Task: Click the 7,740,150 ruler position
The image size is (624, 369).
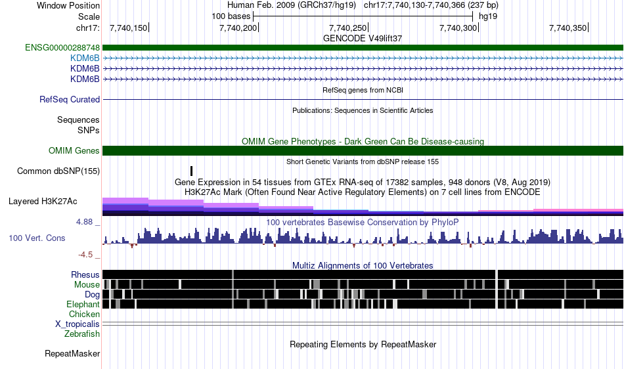Action: click(128, 28)
